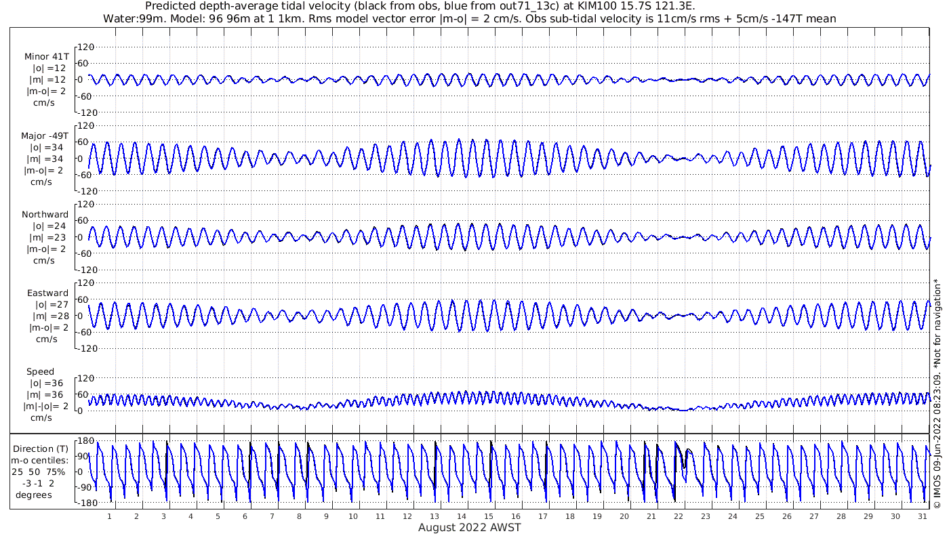Click the '-90' tick of the Direction panel

pyautogui.click(x=86, y=487)
